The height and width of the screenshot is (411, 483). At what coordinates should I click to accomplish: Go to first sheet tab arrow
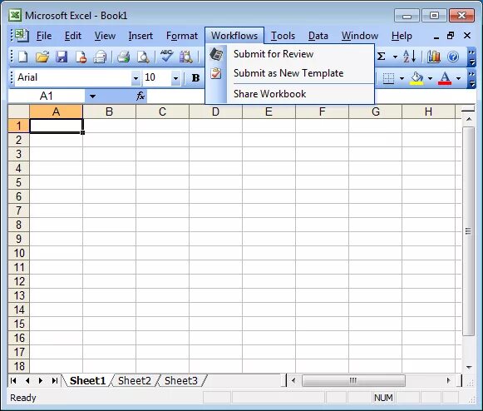pos(13,381)
